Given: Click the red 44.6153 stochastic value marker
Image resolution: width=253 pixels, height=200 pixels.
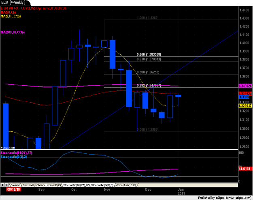Looking at the screenshot, I should coord(245,169).
